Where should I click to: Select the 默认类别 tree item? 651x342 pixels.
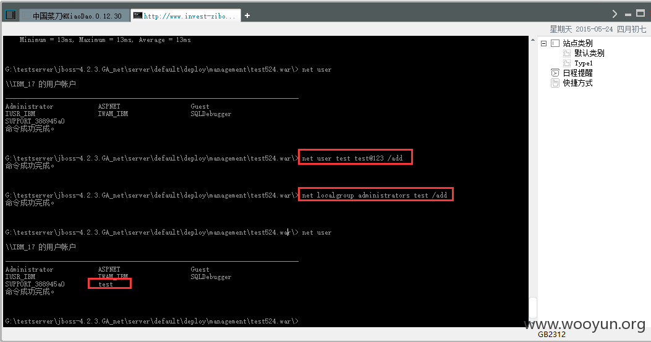point(589,53)
